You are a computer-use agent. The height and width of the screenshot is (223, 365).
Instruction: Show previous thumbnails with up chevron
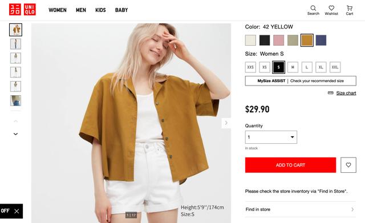tap(15, 121)
